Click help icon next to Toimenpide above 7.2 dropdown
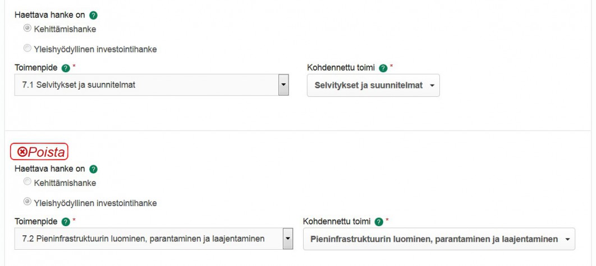The height and width of the screenshot is (266, 596). (x=66, y=222)
